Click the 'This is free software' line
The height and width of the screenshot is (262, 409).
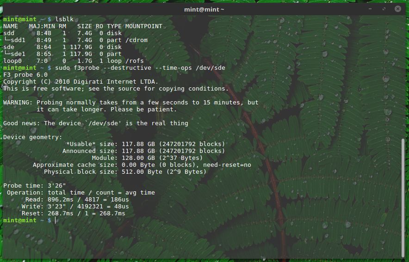pyautogui.click(x=116, y=89)
